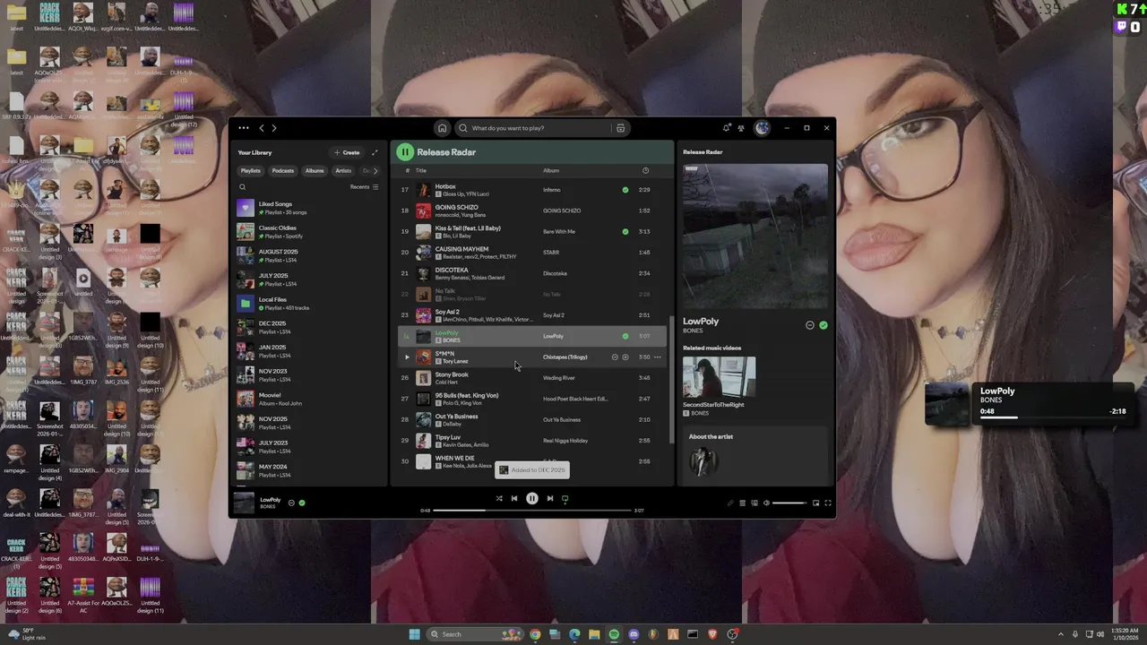Skip to the previous track
This screenshot has width=1147, height=645.
[513, 498]
